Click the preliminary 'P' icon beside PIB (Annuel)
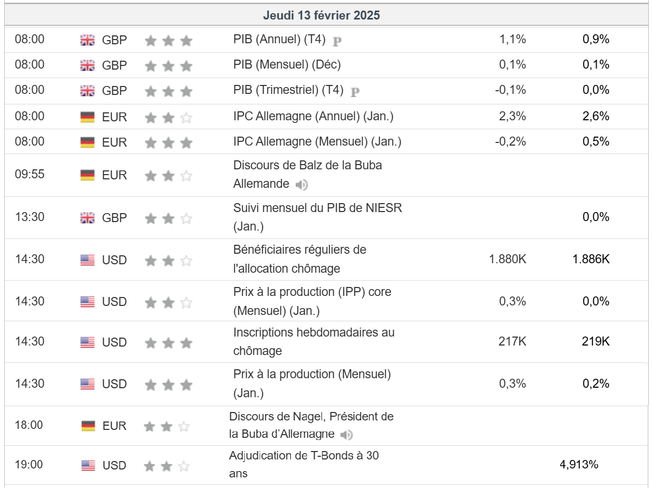Image resolution: width=652 pixels, height=489 pixels. (x=337, y=41)
